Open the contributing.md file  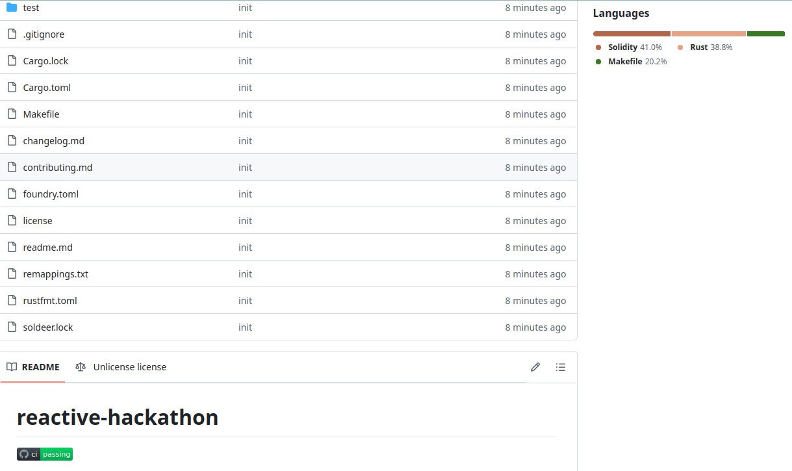[x=57, y=168]
